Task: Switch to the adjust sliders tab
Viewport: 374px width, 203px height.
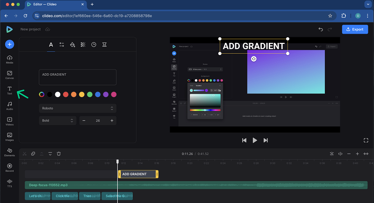Action: coord(62,44)
